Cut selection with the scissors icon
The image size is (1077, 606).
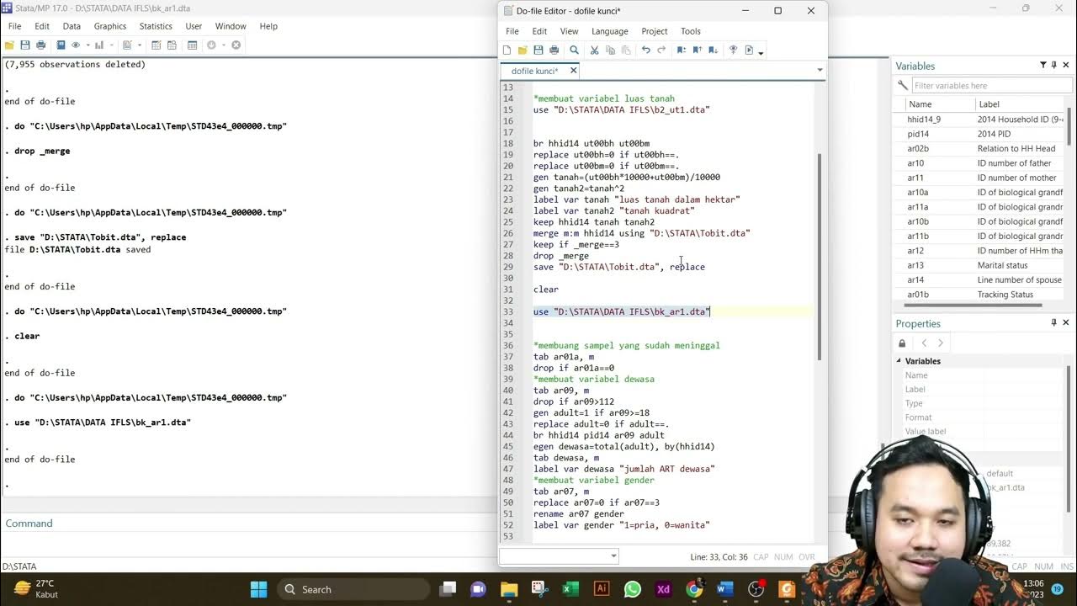tap(594, 50)
